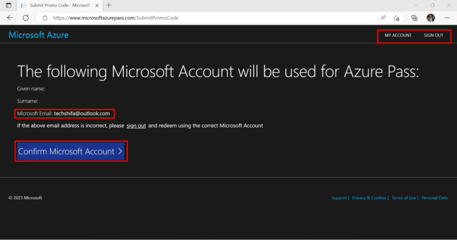This screenshot has height=240, width=457.
Task: Add this page to favorites star icon
Action: 396,18
